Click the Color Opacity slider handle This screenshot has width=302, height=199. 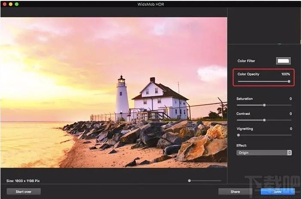coord(289,81)
